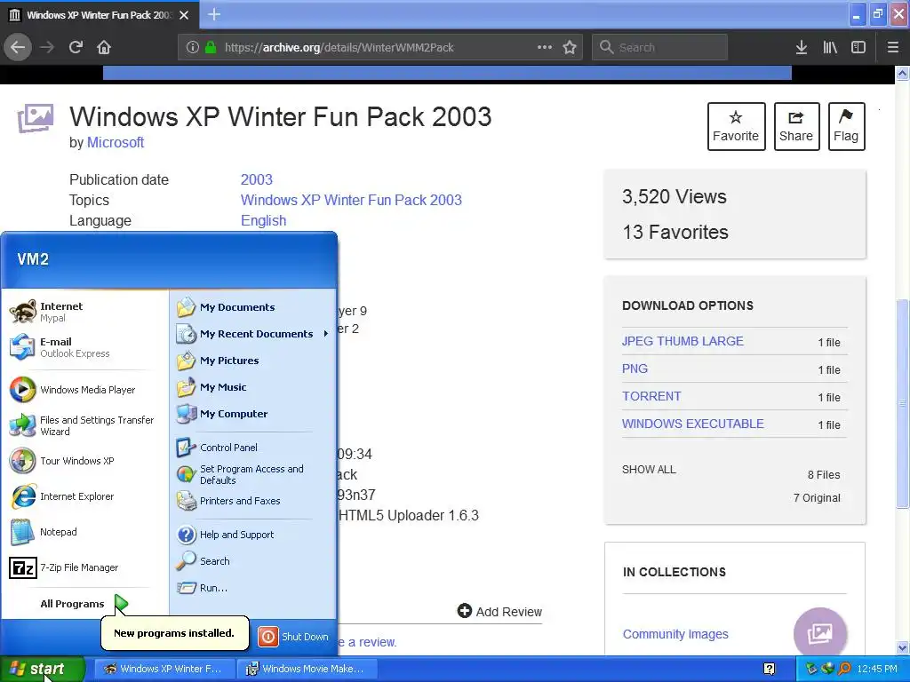This screenshot has width=910, height=682.
Task: Click the system tray clock
Action: coord(877,669)
